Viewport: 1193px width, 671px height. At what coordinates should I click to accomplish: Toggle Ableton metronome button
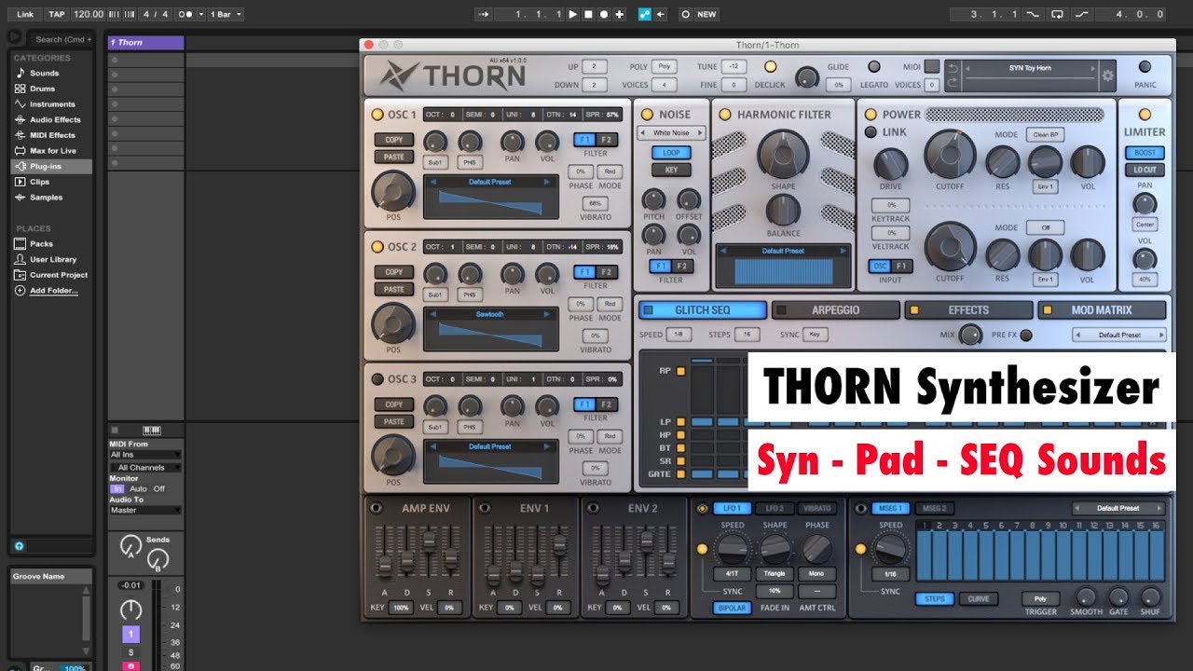(x=190, y=14)
